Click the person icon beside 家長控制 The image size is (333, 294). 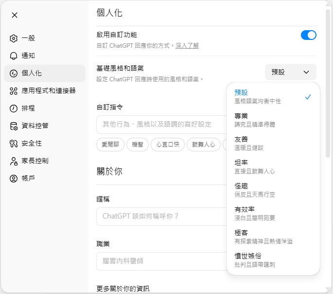(x=14, y=161)
